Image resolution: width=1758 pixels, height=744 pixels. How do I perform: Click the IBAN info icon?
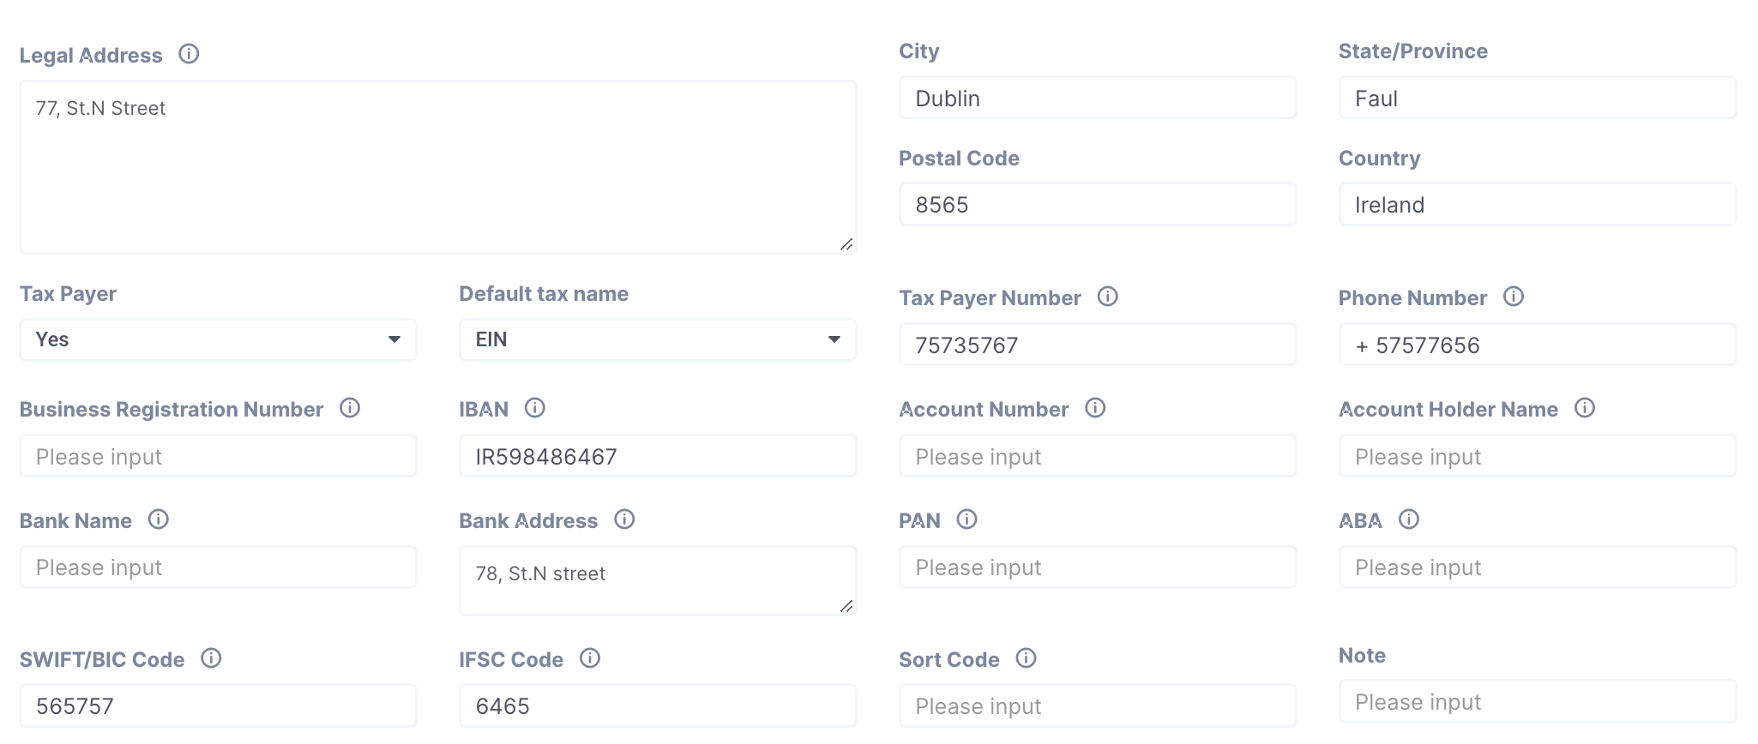[x=535, y=408]
